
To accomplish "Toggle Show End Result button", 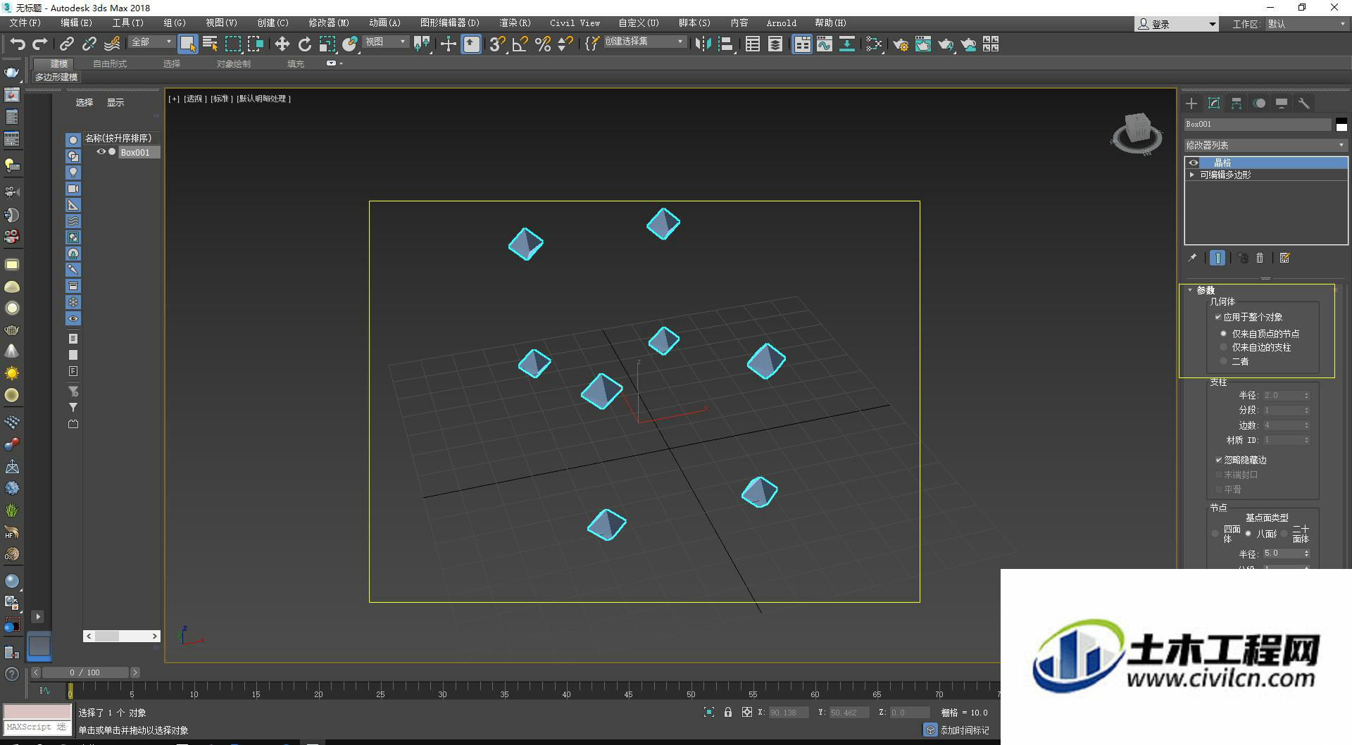I will [x=1218, y=258].
